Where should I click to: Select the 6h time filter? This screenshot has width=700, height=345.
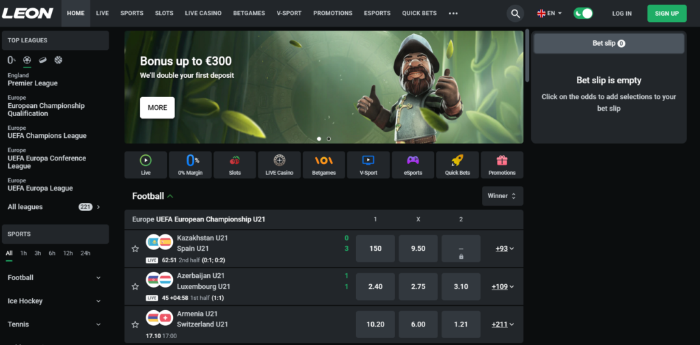[52, 253]
